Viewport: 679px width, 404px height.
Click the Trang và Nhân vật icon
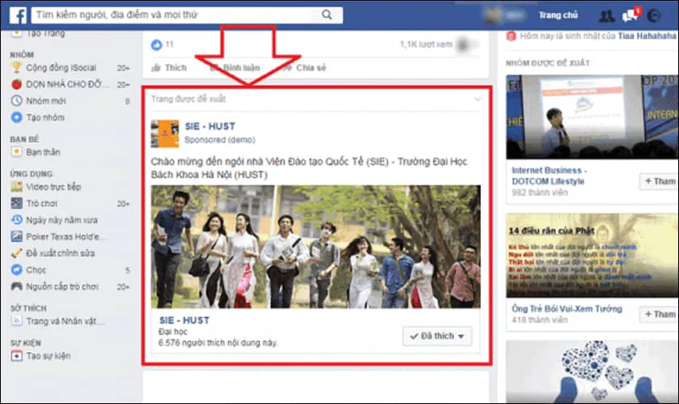pos(16,321)
